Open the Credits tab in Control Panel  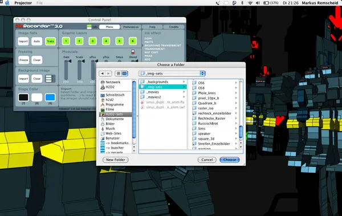174,27
